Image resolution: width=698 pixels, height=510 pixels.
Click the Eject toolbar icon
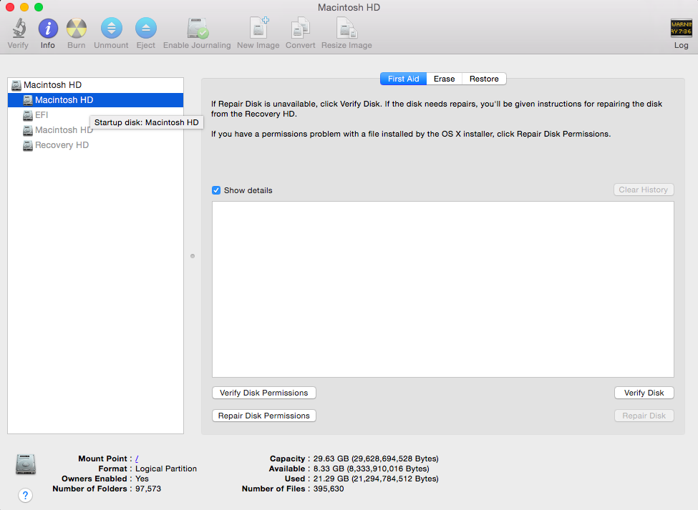click(x=145, y=29)
